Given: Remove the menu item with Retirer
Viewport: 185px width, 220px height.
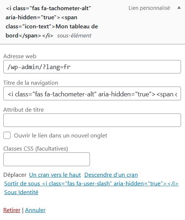Looking at the screenshot, I should 12,210.
